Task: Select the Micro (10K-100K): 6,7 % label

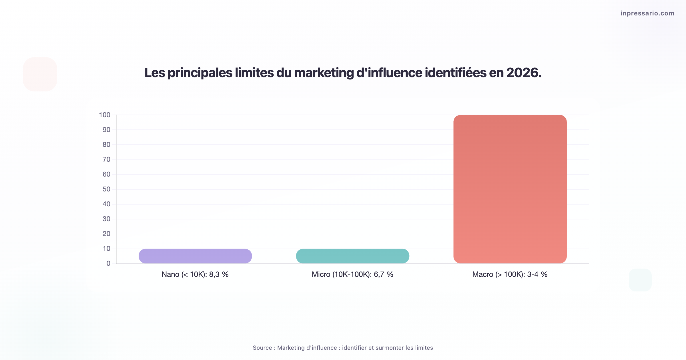Action: [x=352, y=274]
